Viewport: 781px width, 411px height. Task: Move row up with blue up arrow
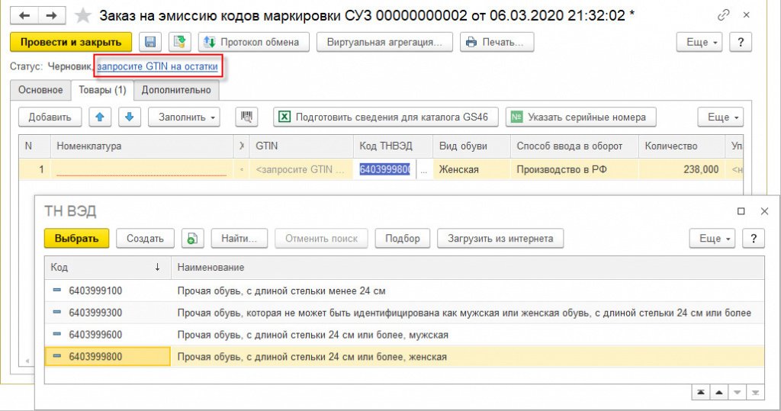point(100,117)
